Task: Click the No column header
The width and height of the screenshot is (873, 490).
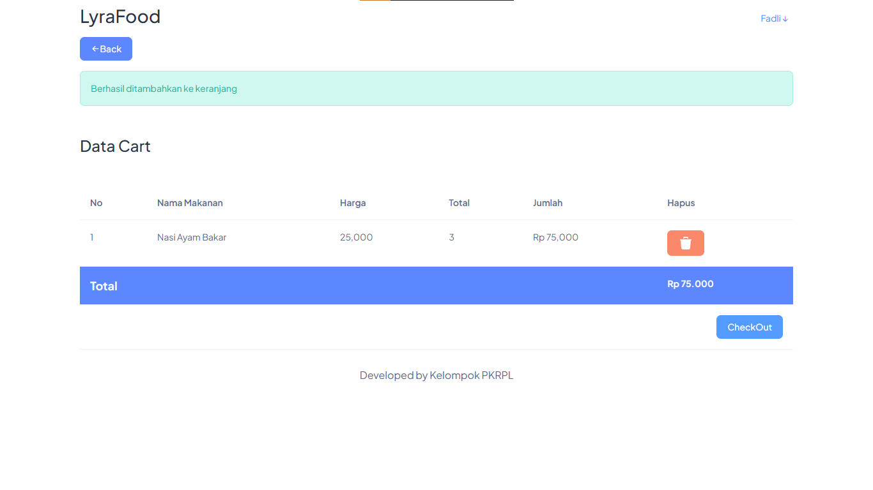Action: [97, 203]
